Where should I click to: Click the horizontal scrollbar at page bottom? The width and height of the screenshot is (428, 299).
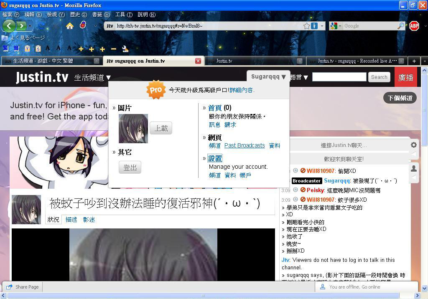point(203,296)
